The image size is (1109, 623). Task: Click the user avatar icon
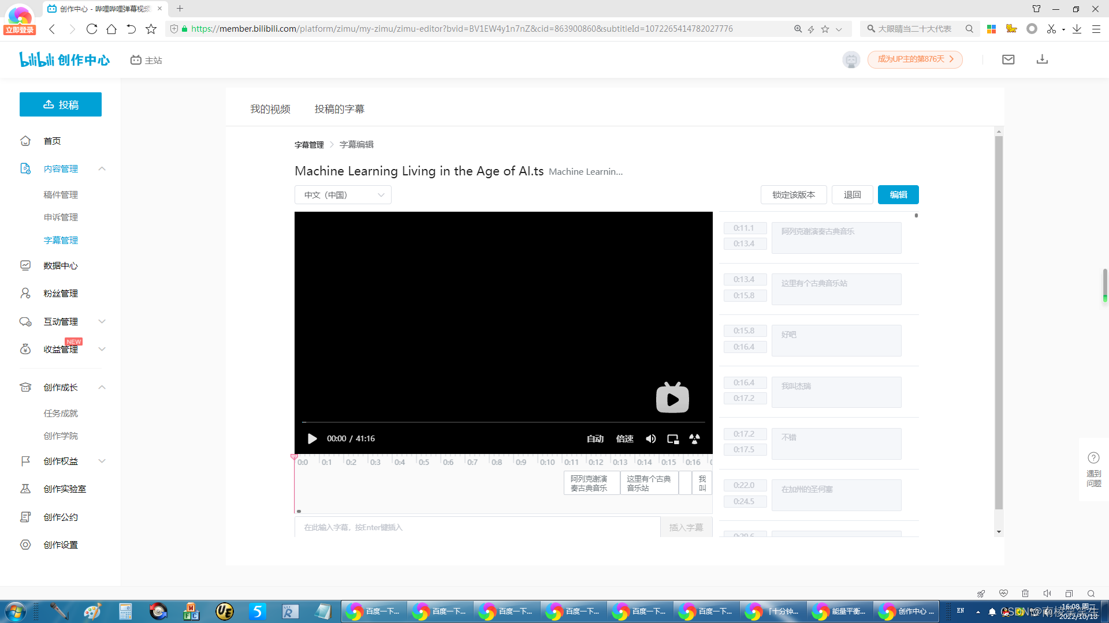tap(851, 59)
